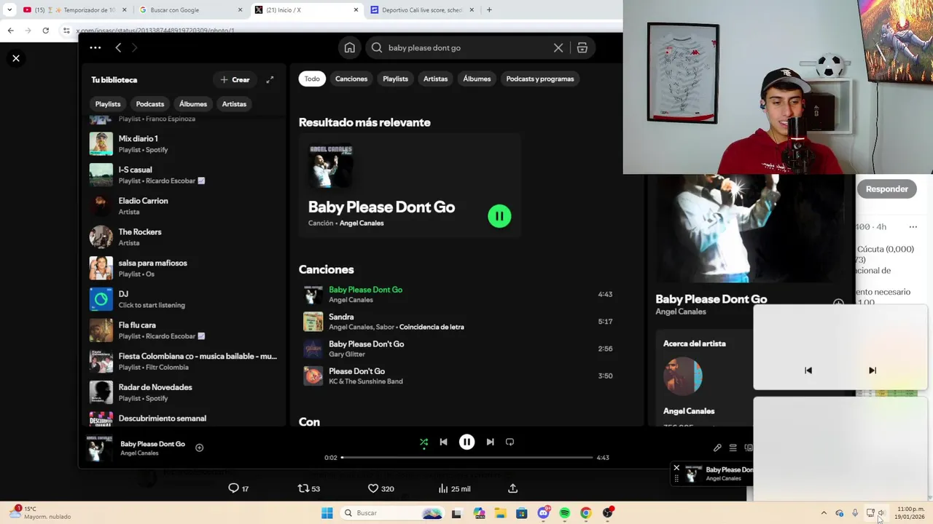Open the Spotify three-dots menu

pos(95,47)
